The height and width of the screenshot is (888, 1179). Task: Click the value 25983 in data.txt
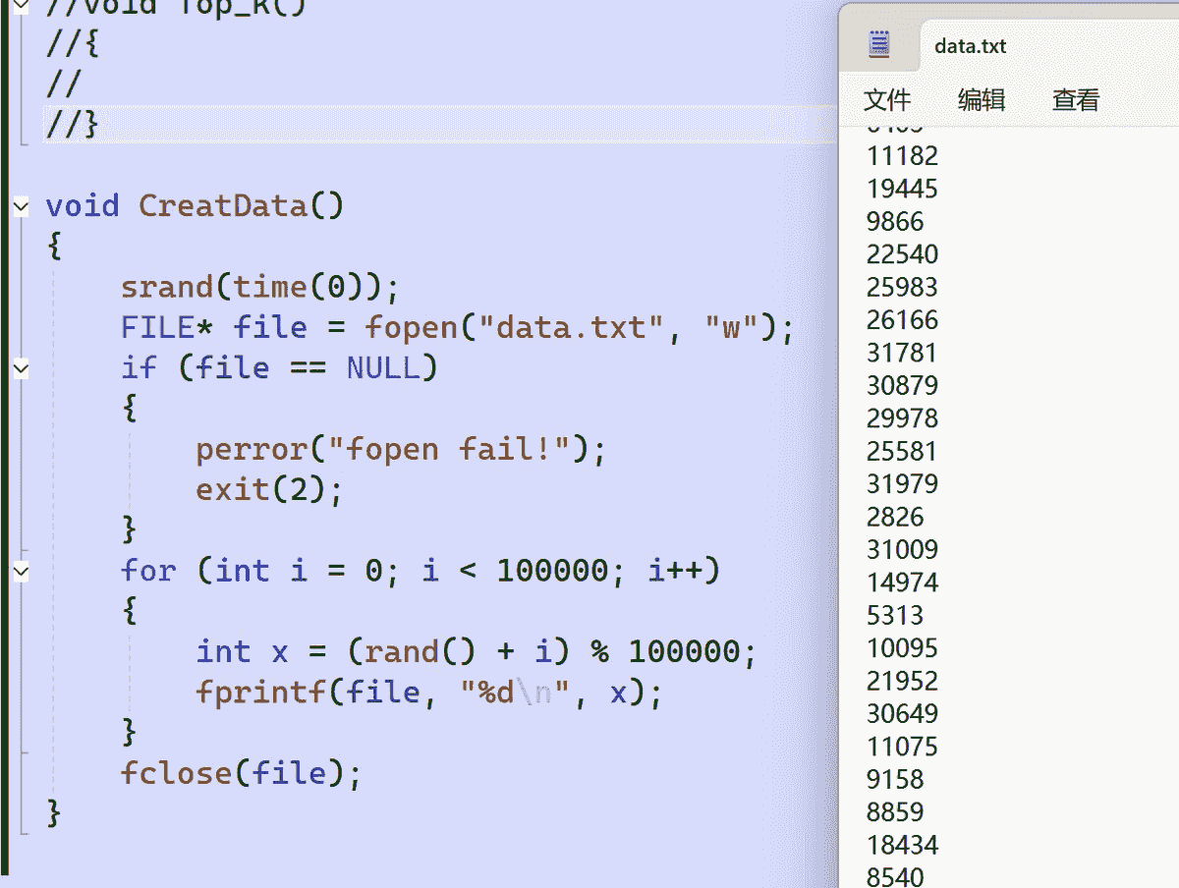coord(902,287)
